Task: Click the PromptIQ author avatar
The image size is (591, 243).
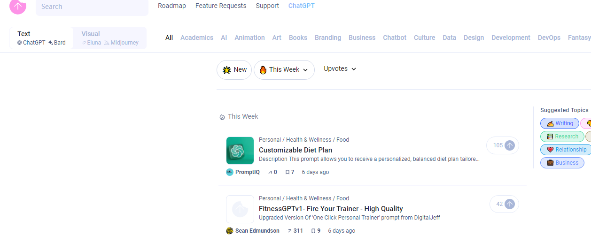Action: point(230,172)
